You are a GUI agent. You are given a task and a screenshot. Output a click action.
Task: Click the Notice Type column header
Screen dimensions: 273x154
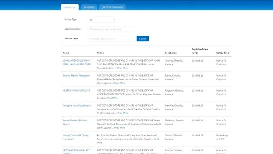point(223,53)
